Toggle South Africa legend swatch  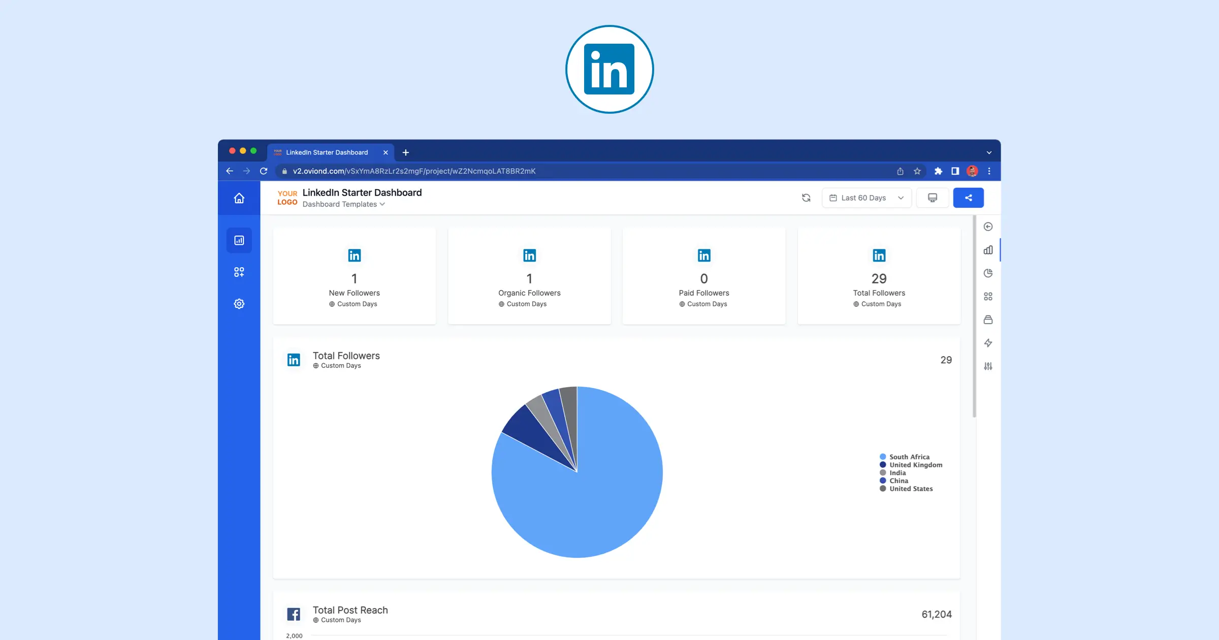tap(883, 457)
